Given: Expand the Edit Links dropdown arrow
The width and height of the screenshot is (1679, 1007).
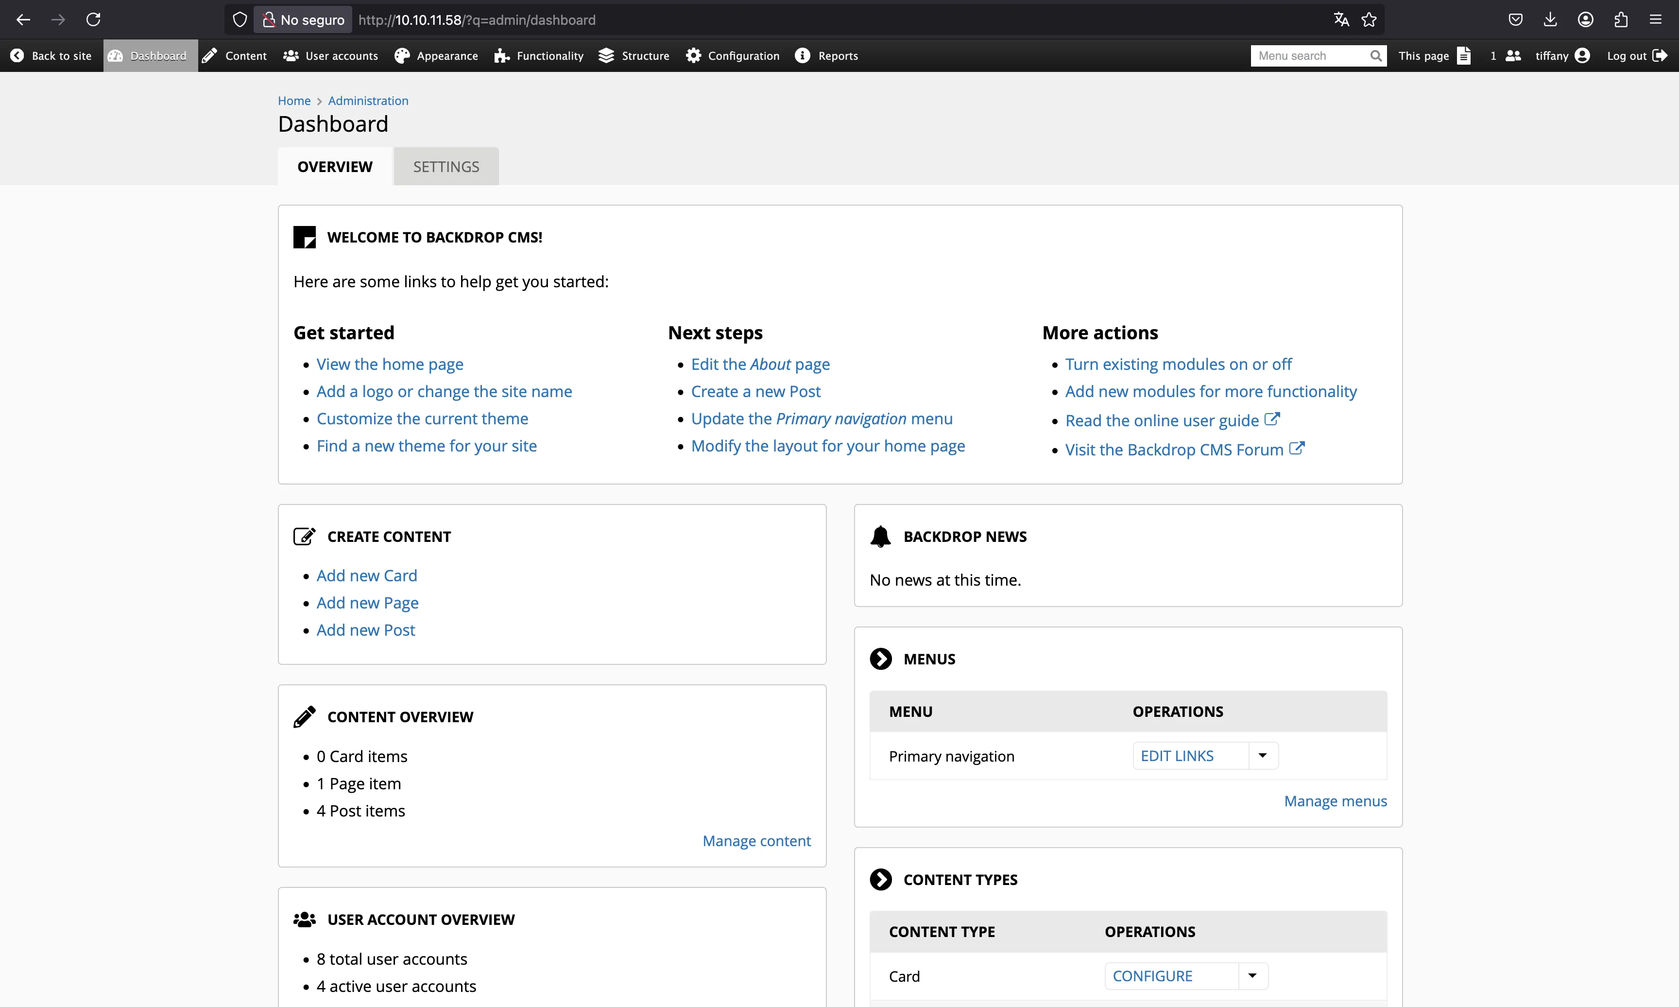Looking at the screenshot, I should [x=1263, y=755].
